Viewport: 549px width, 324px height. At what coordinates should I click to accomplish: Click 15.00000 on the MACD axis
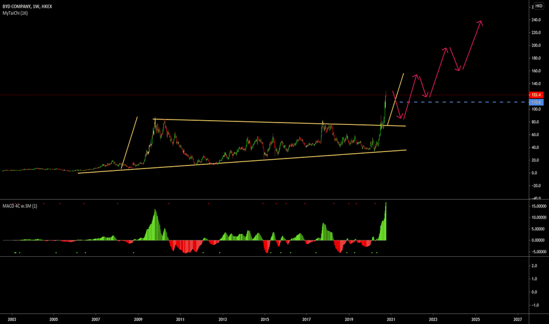point(539,206)
